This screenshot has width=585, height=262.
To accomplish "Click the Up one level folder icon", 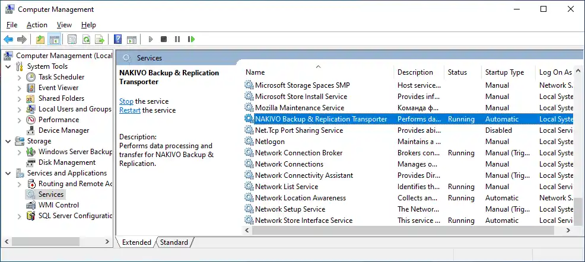I will click(x=40, y=39).
